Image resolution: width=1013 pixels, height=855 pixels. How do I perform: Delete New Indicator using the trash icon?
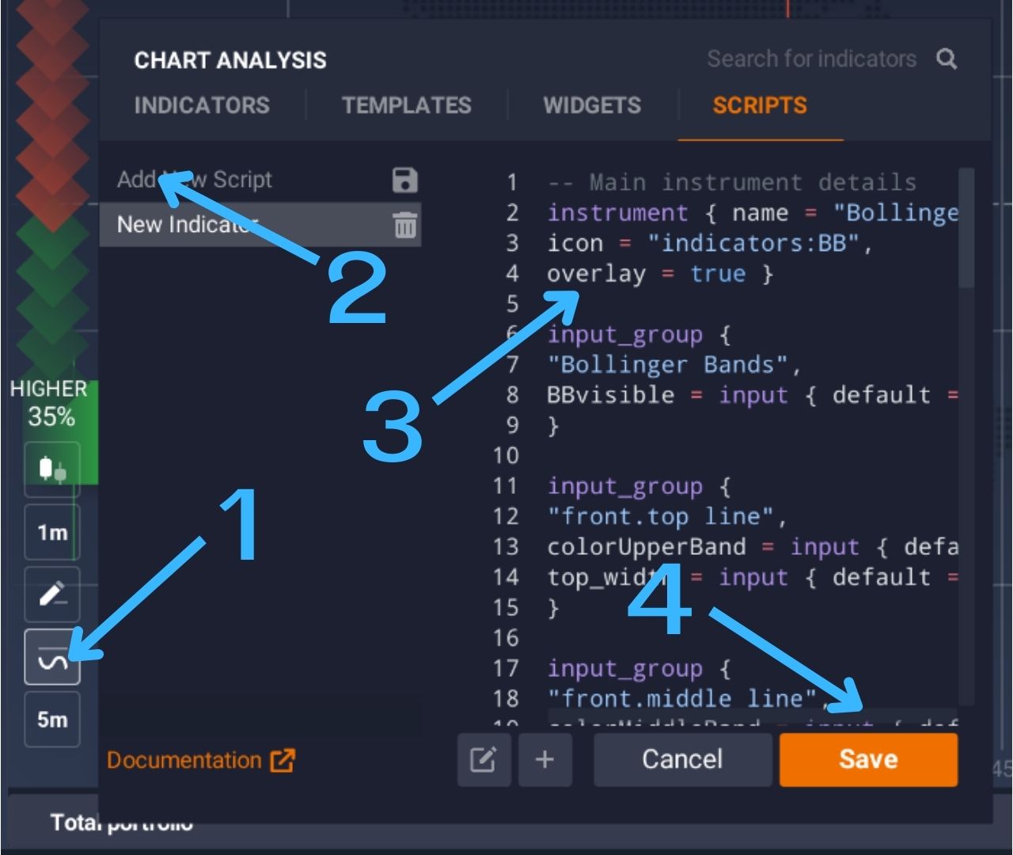coord(404,226)
